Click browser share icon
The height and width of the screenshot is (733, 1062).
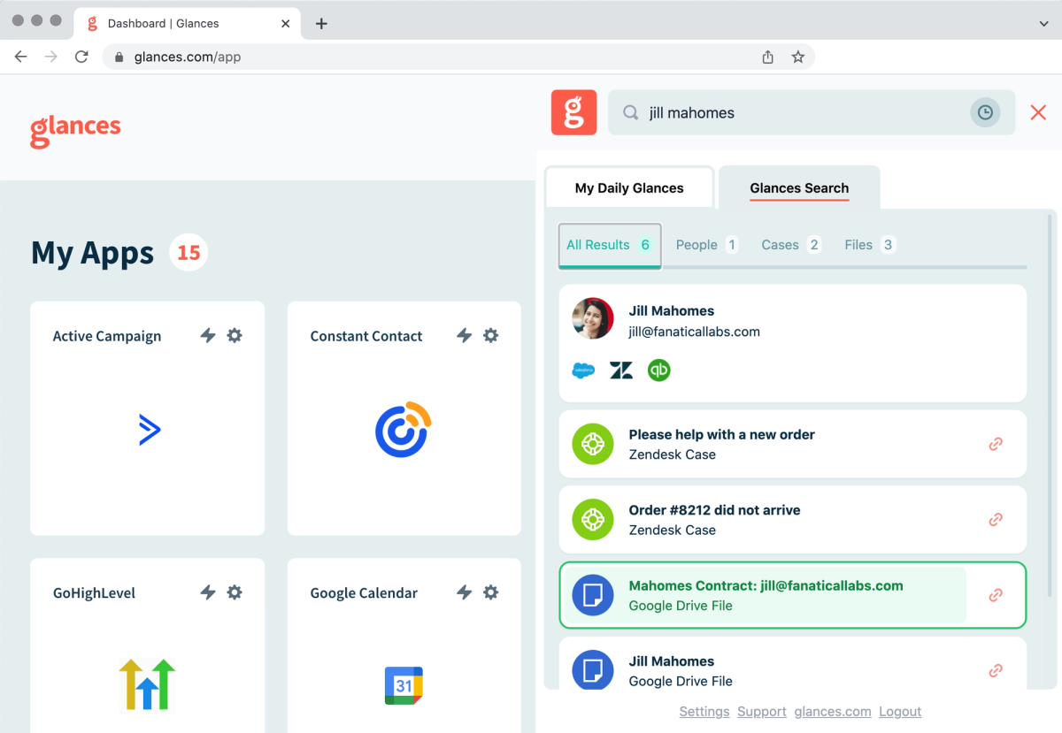pyautogui.click(x=767, y=57)
